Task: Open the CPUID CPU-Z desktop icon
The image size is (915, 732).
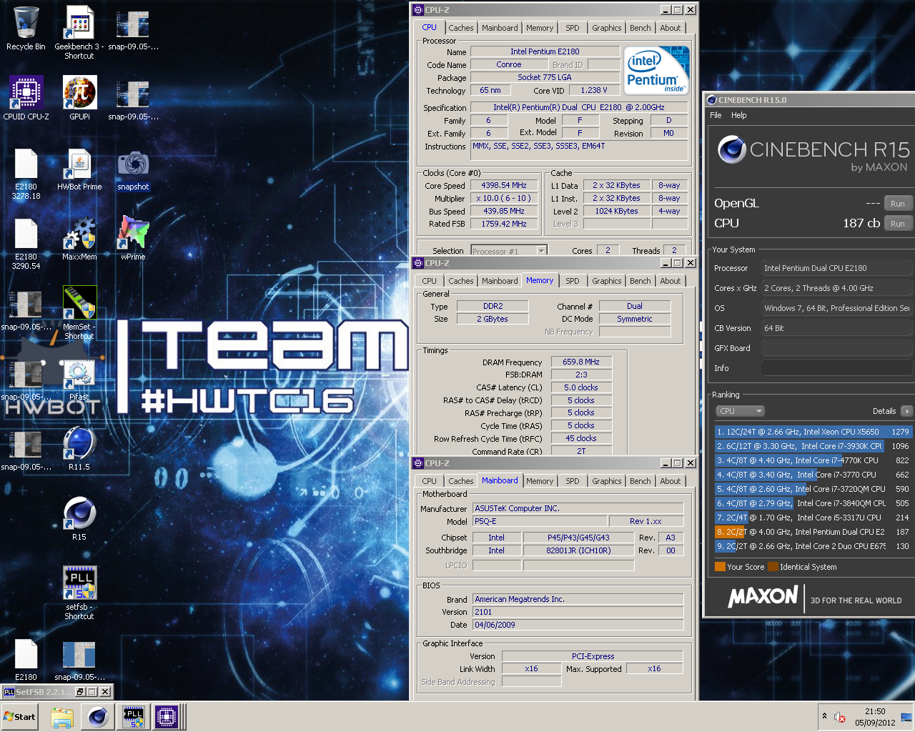Action: tap(26, 98)
